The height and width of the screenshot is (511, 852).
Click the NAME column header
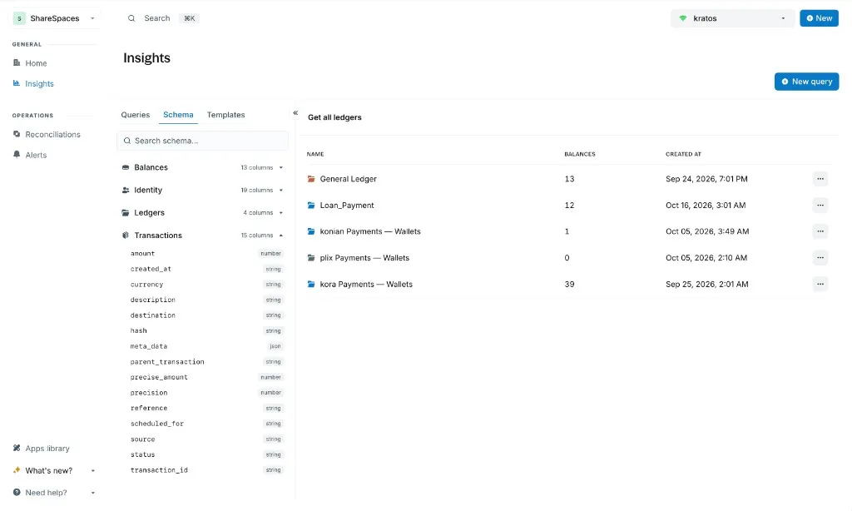[x=315, y=155]
